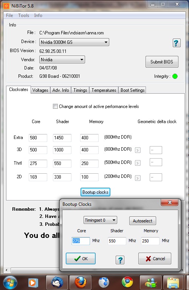Screen dimensions: 189x290
Task: Click Extra row (800Mhz DDR) label
Action: pos(118,137)
